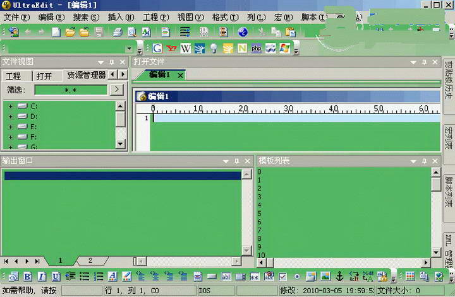Expand the C: drive tree node
This screenshot has height=297, width=455.
(x=10, y=106)
